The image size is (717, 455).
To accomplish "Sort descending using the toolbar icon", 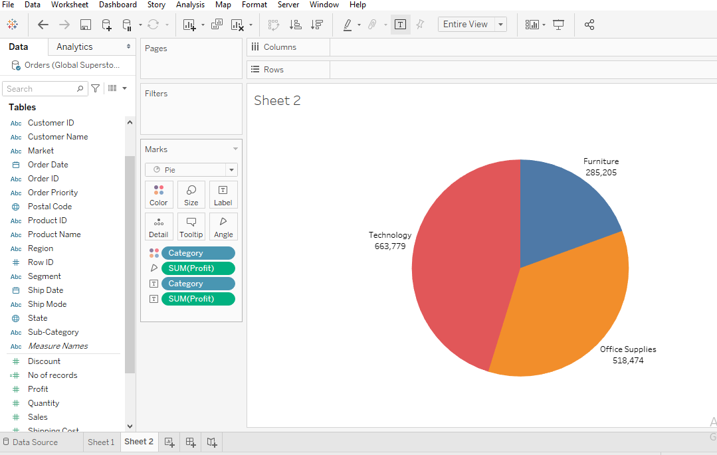I will pyautogui.click(x=317, y=25).
